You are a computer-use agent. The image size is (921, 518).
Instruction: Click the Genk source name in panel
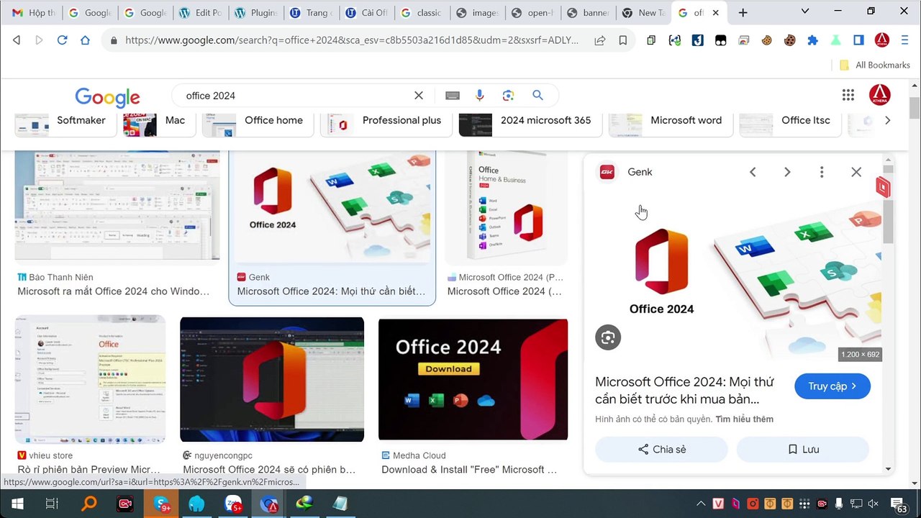[x=640, y=172]
